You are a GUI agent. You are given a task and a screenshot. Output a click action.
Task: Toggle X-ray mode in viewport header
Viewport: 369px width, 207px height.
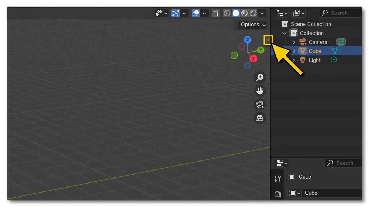click(x=215, y=13)
